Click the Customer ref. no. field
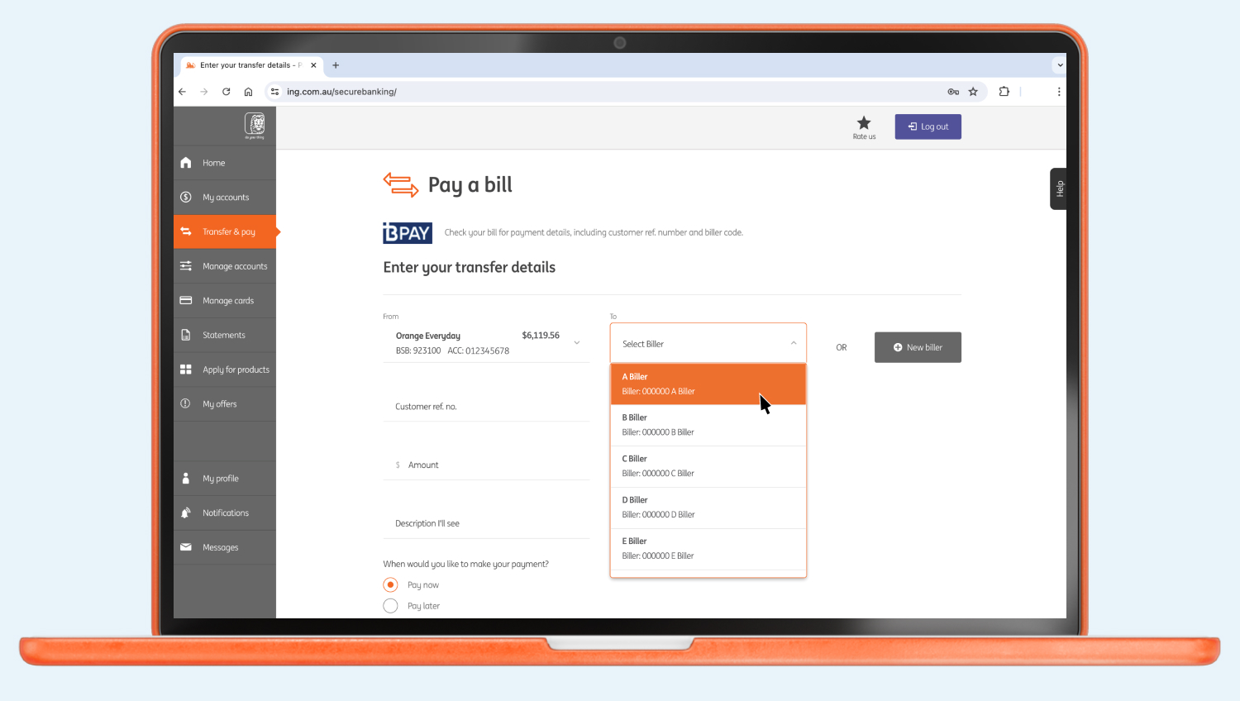The height and width of the screenshot is (701, 1240). (486, 406)
